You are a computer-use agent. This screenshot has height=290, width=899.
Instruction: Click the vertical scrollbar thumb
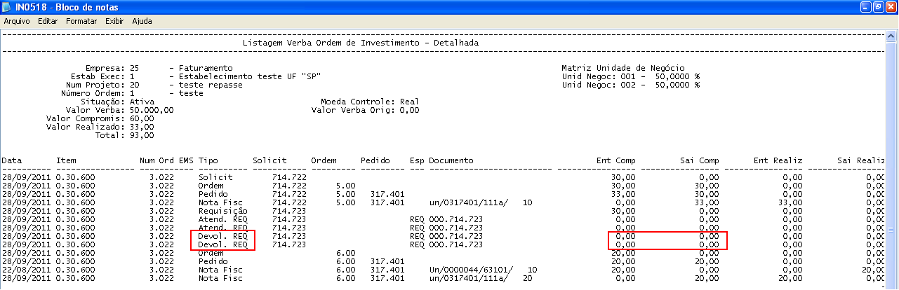tap(893, 229)
